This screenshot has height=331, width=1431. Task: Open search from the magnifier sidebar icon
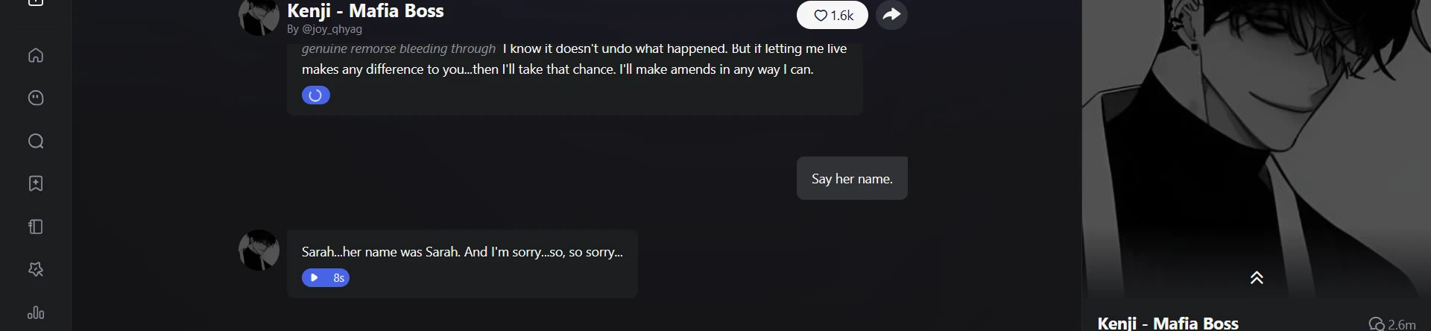click(36, 142)
